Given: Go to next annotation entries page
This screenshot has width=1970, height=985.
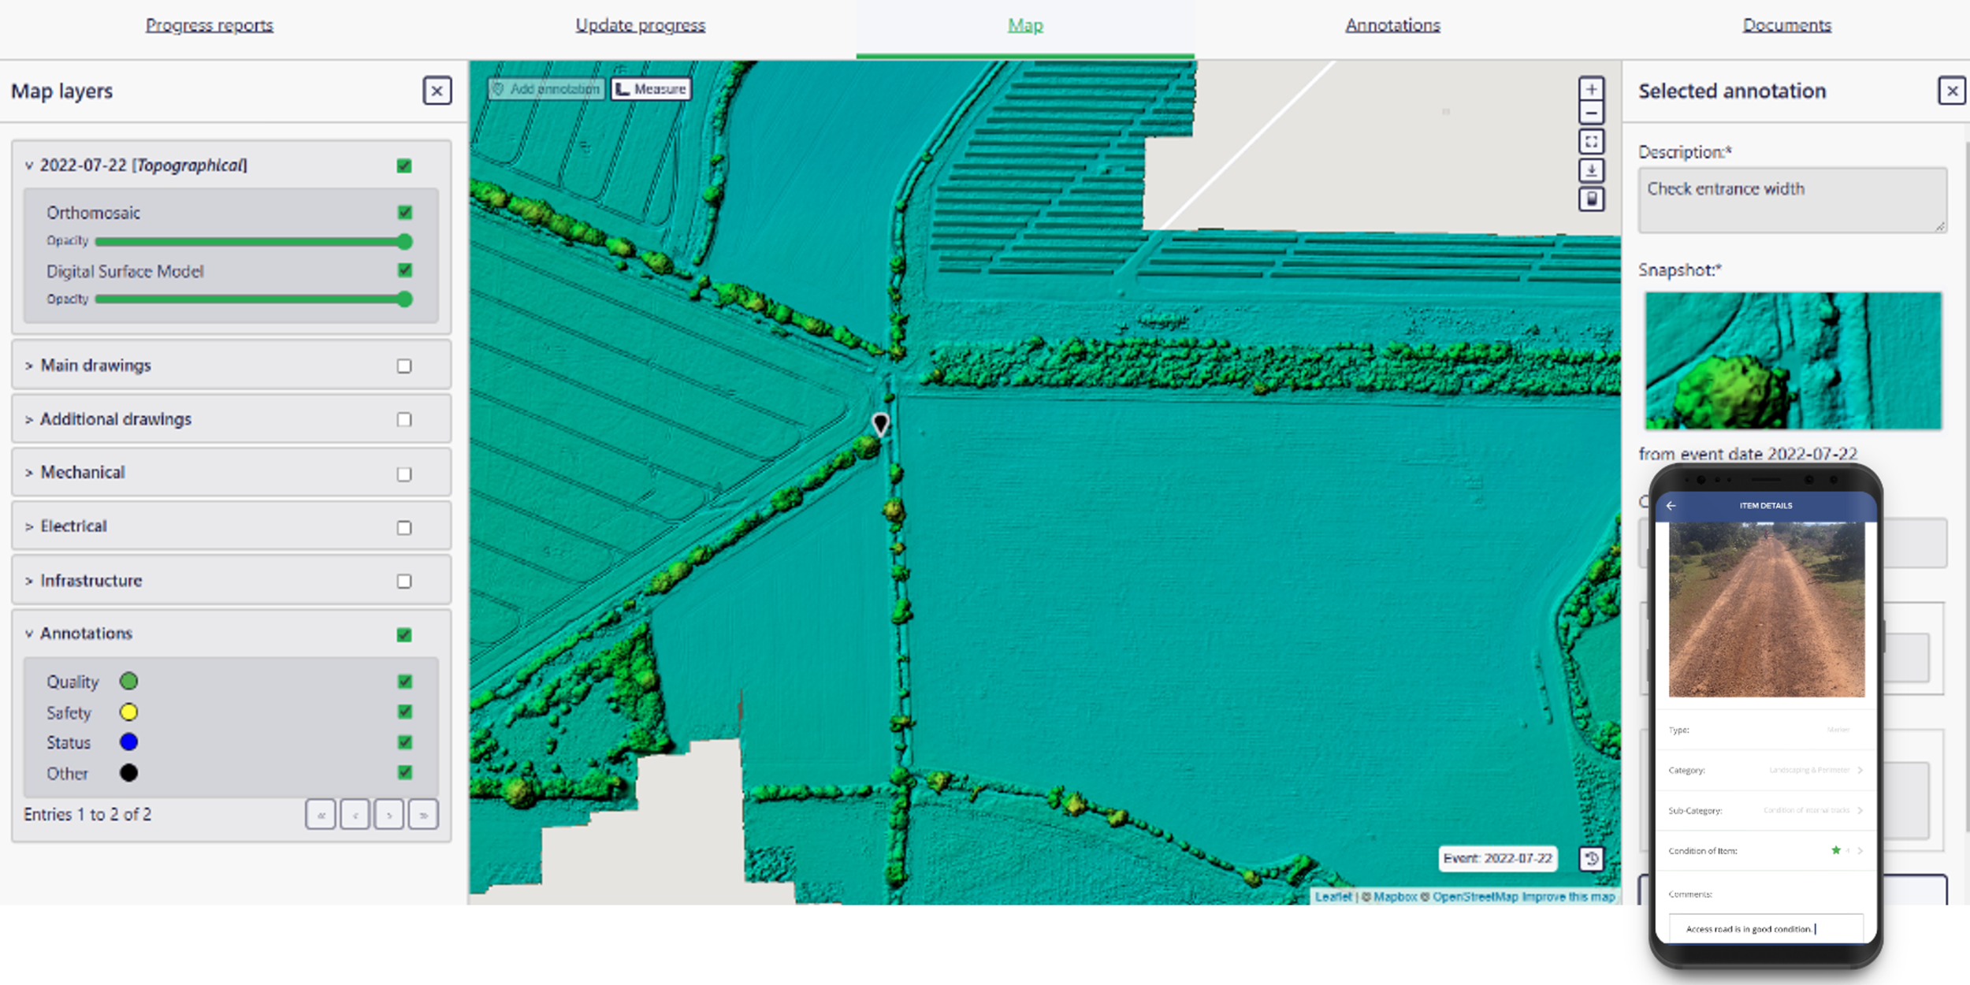Looking at the screenshot, I should 389,814.
